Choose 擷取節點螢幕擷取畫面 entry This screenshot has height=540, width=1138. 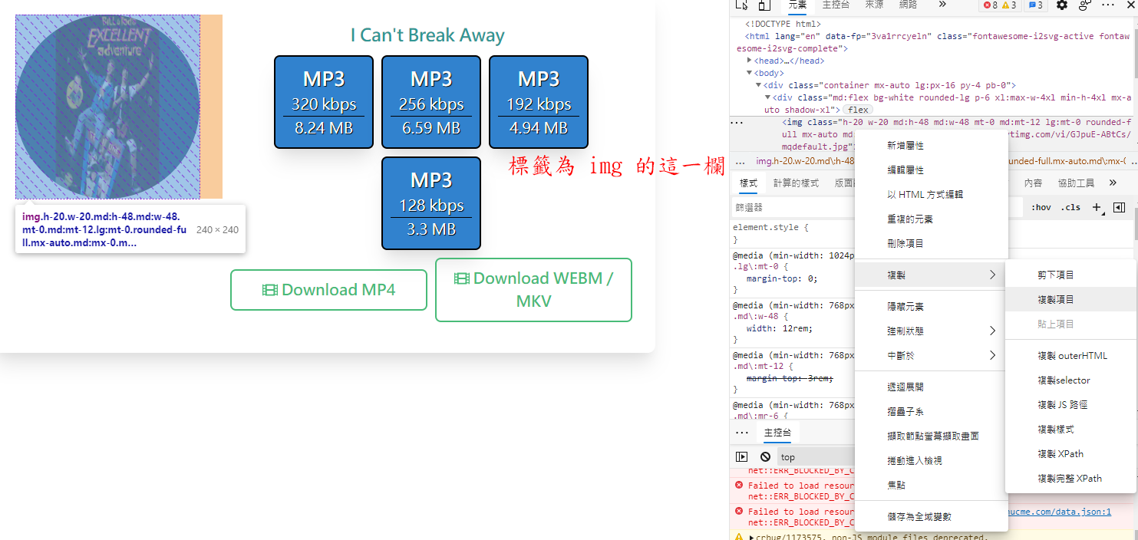pos(930,436)
